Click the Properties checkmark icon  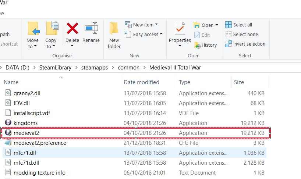click(180, 28)
